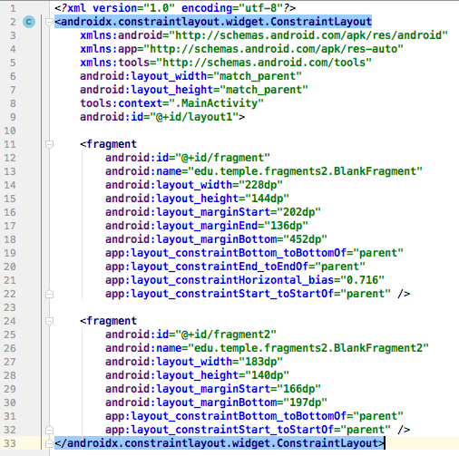Click fold end marker on line 33
The image size is (459, 456).
[x=49, y=443]
